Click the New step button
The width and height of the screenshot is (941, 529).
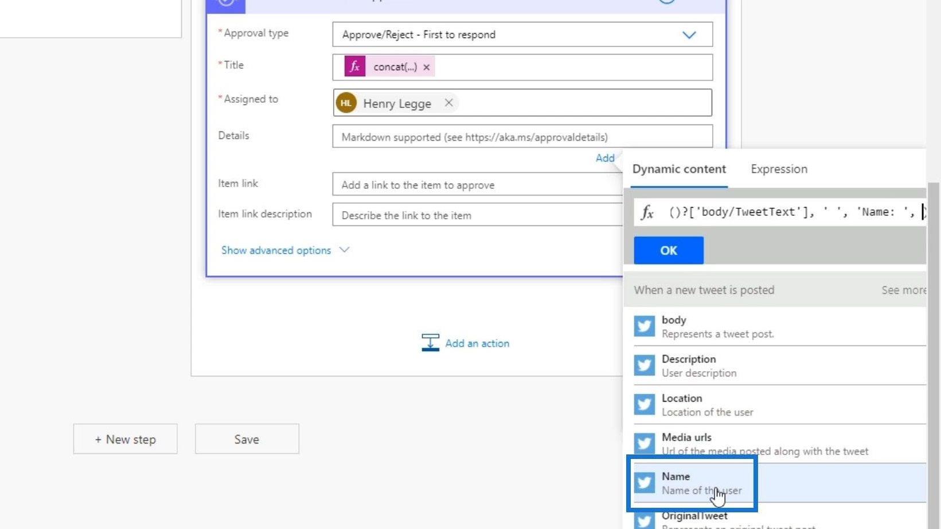click(x=125, y=439)
